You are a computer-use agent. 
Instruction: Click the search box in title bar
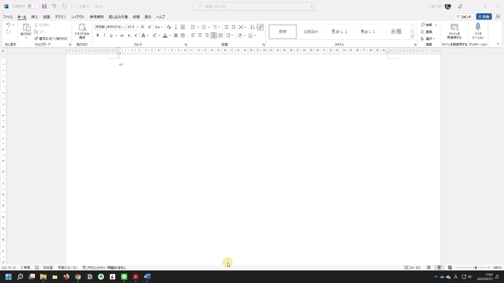click(254, 6)
